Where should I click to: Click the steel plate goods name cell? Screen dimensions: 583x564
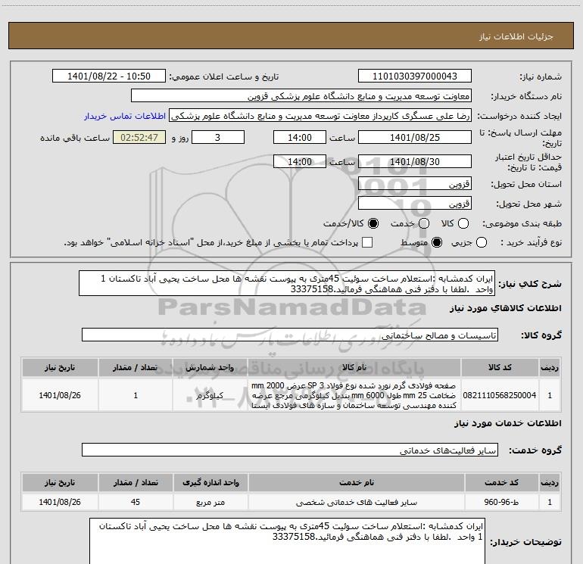pyautogui.click(x=354, y=395)
